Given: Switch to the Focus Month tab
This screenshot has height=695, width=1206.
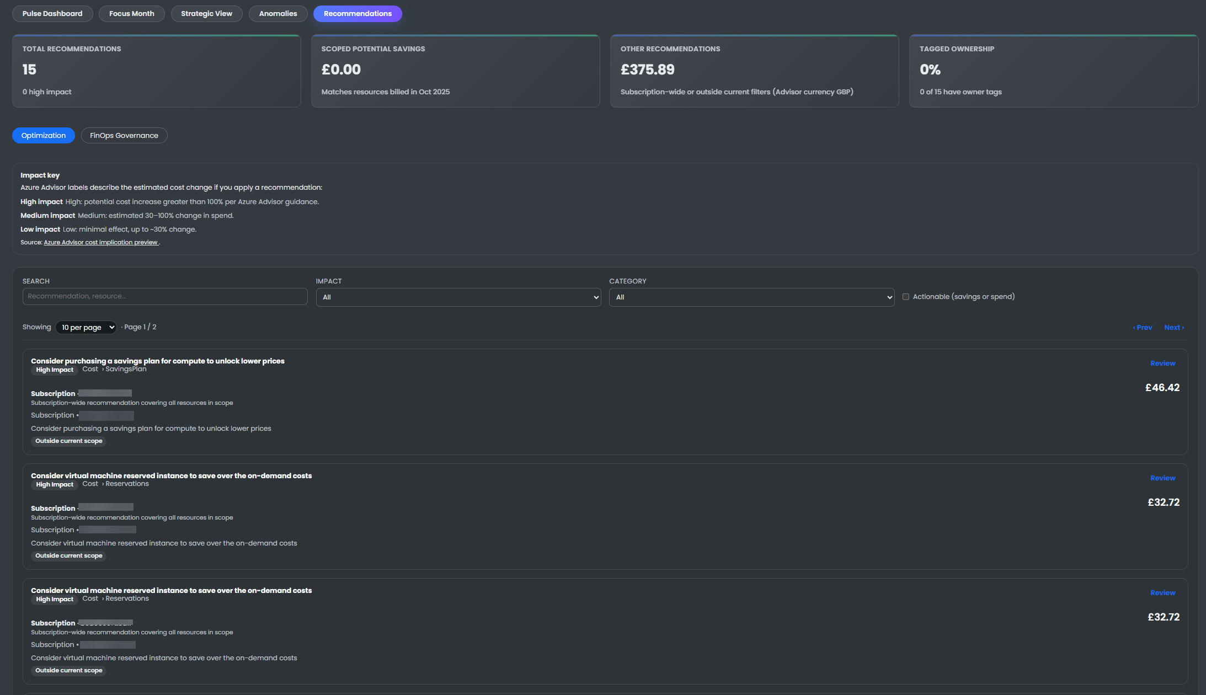Looking at the screenshot, I should (131, 14).
